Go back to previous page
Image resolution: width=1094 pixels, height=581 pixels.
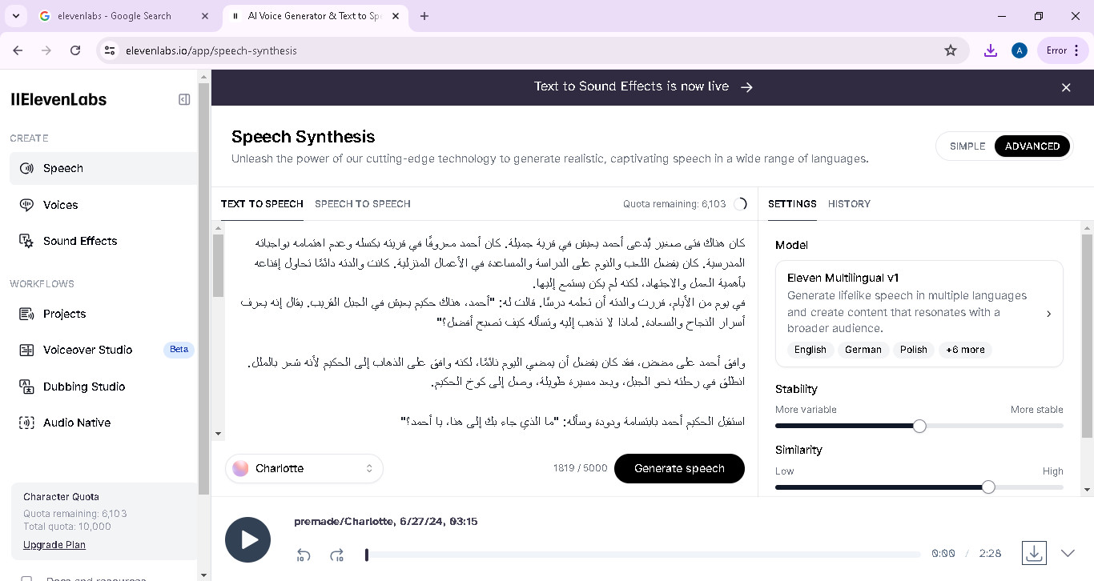click(x=18, y=50)
